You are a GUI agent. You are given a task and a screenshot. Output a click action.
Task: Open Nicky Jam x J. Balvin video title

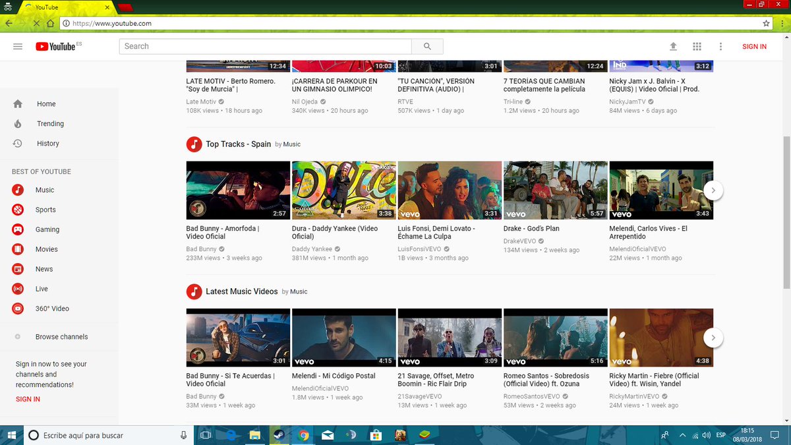(655, 85)
